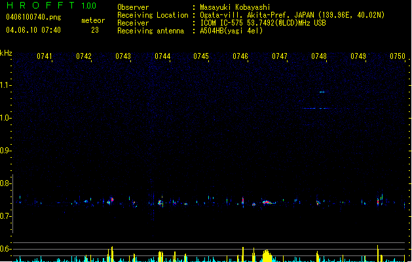Image resolution: width=412 pixels, height=262 pixels.
Task: Click the 0744 time marker
Action: (x=162, y=56)
